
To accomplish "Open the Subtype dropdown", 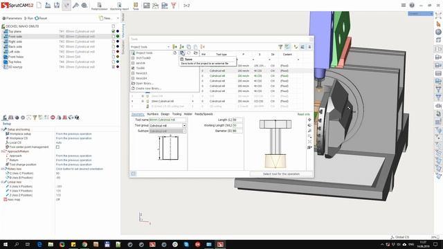I will point(184,131).
